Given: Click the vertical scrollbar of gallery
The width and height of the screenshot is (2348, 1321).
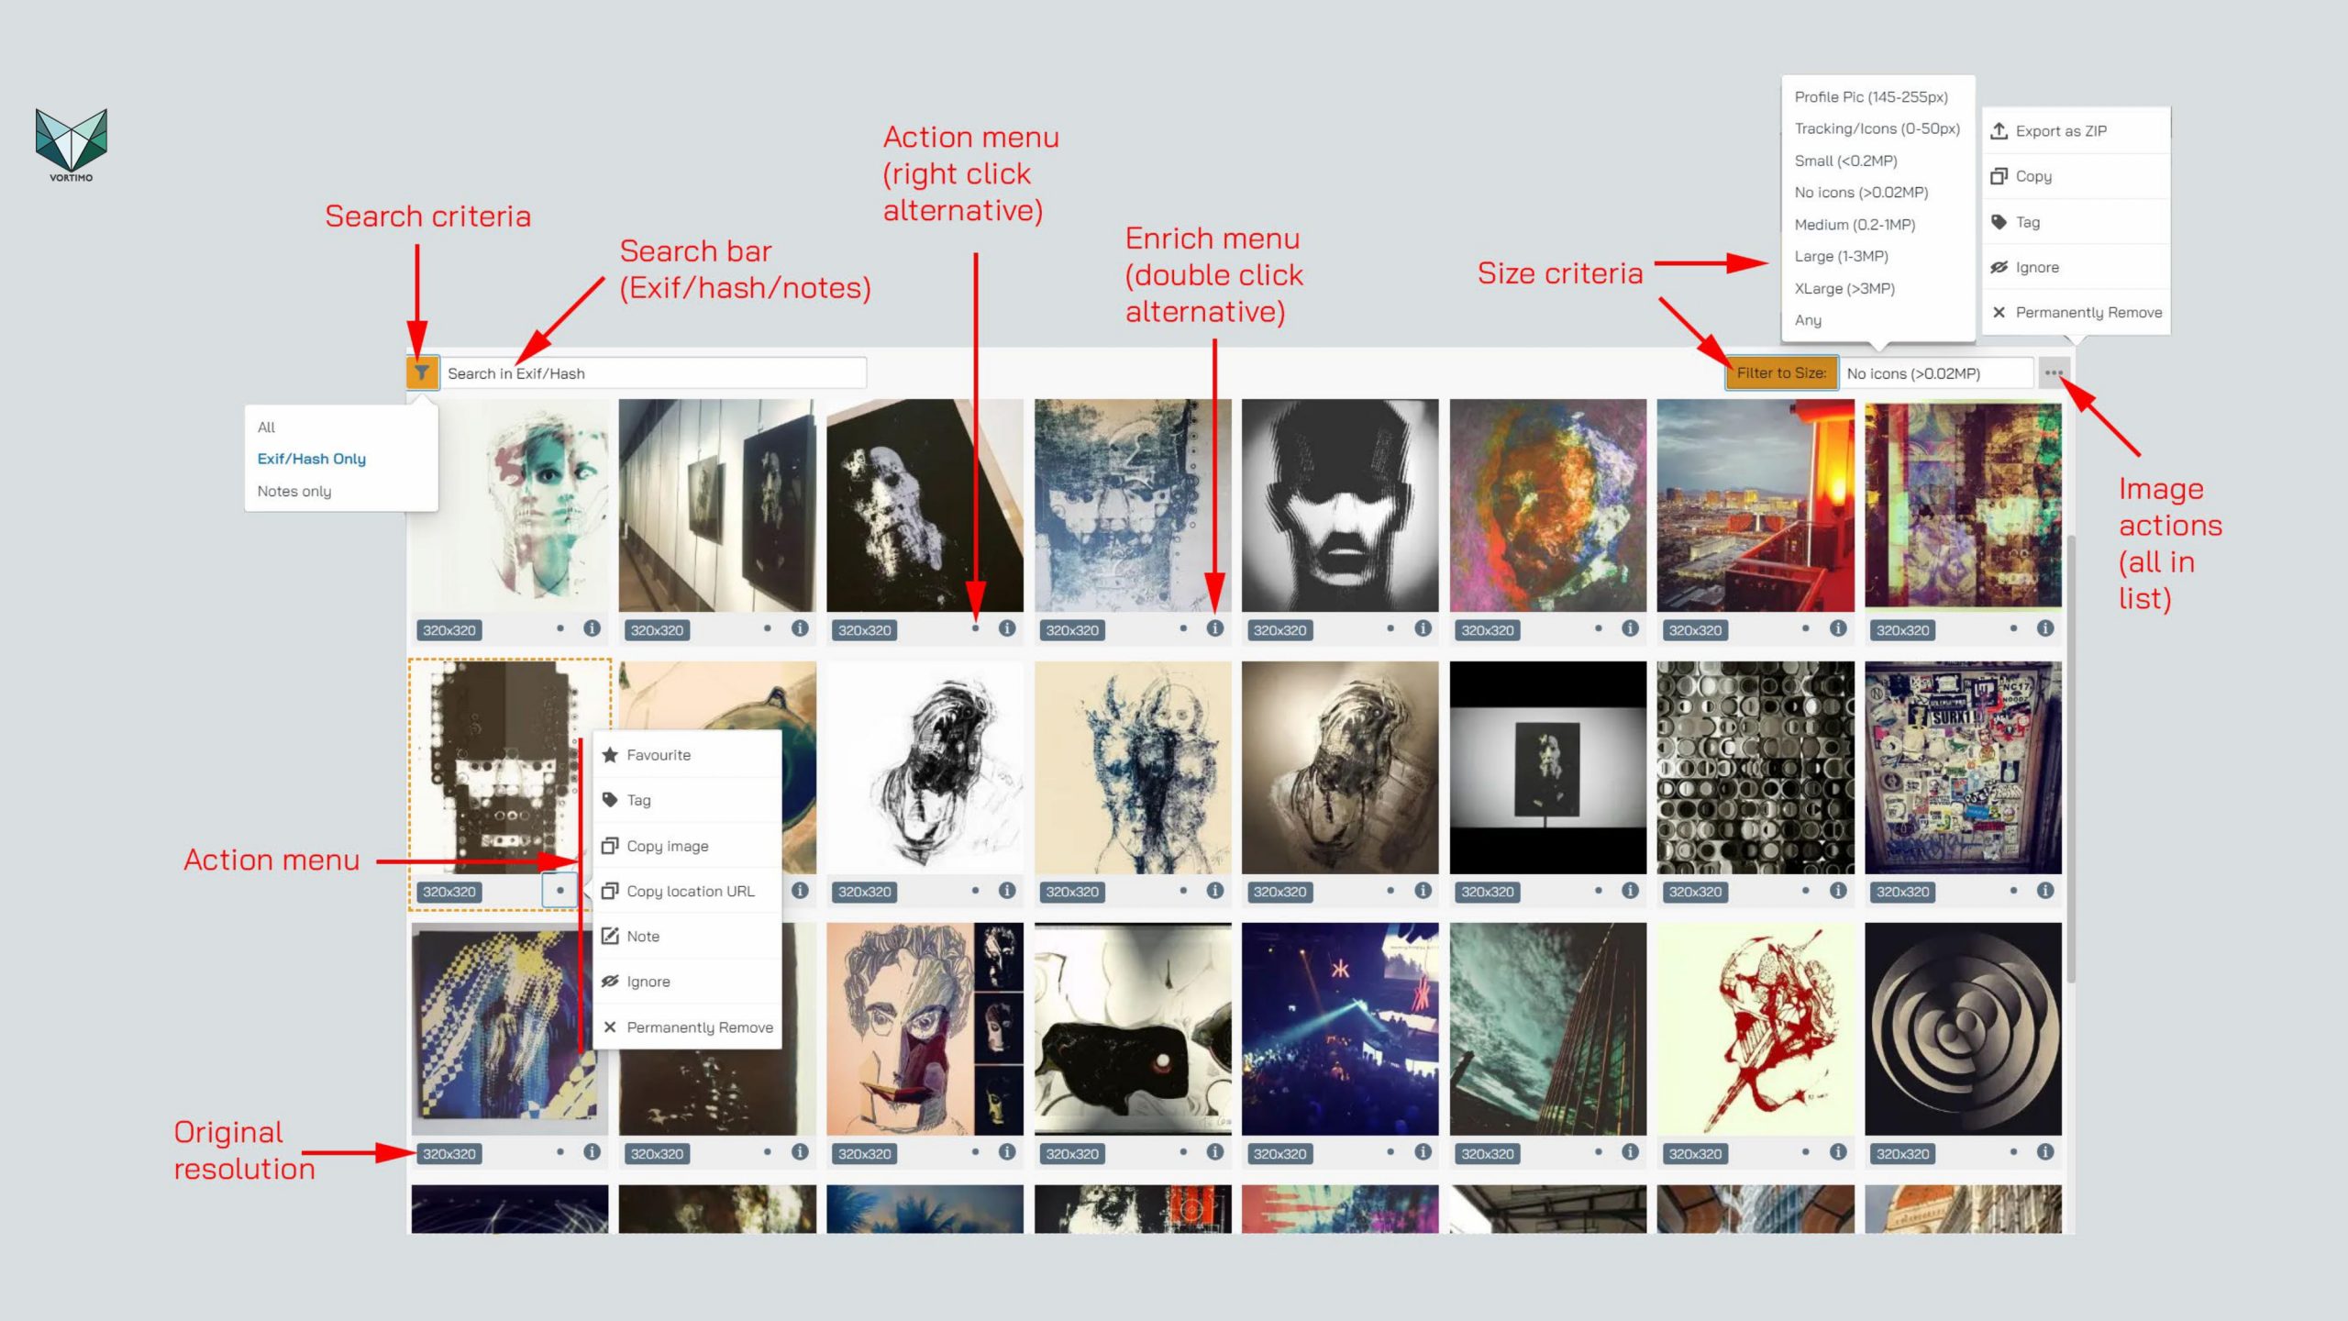Looking at the screenshot, I should (x=2070, y=761).
